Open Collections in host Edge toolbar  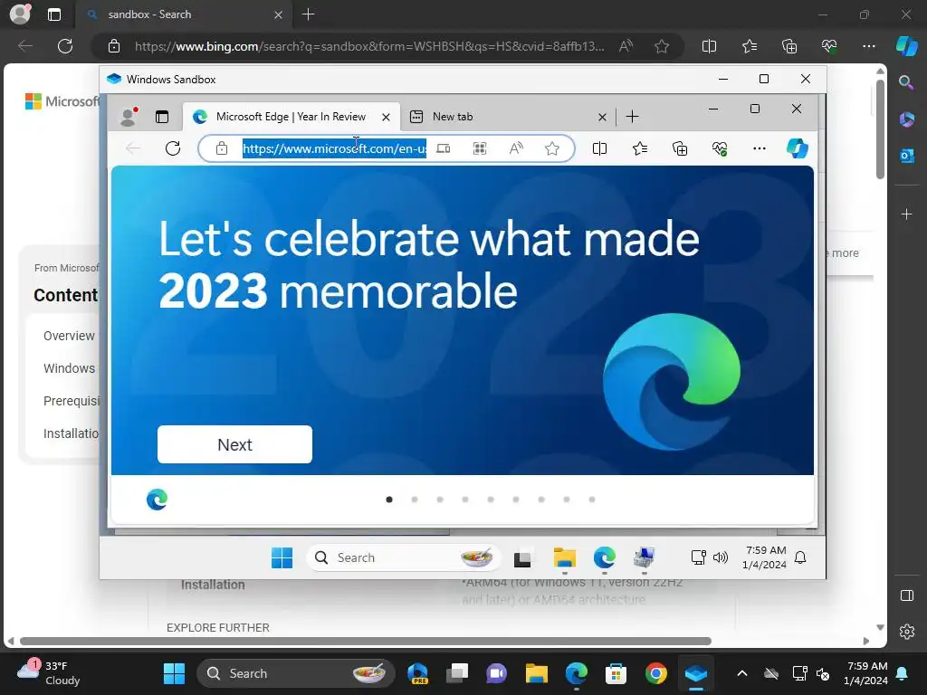(x=789, y=46)
